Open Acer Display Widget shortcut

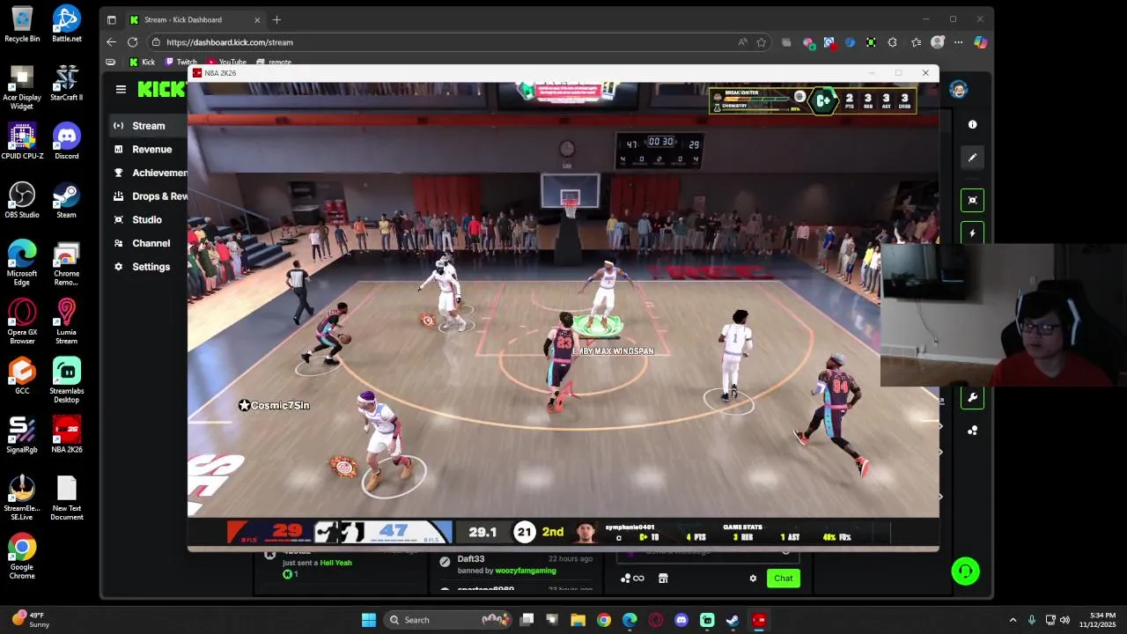pyautogui.click(x=22, y=87)
